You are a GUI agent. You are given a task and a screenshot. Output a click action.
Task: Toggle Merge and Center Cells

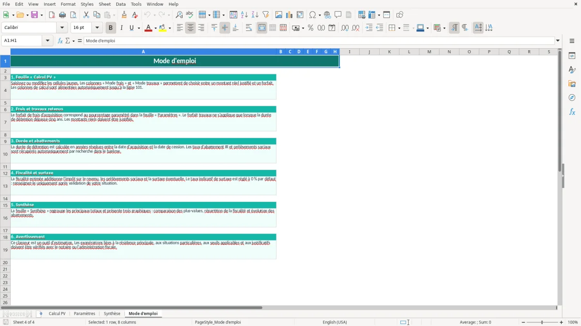pyautogui.click(x=262, y=28)
